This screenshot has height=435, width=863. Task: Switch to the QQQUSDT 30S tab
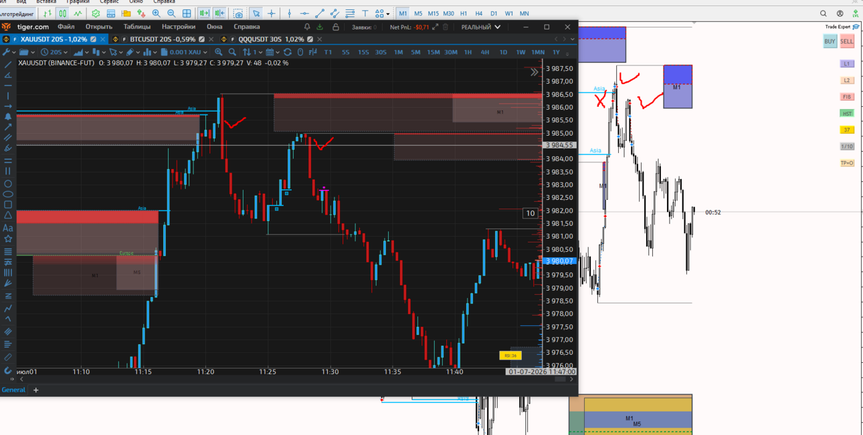point(270,39)
